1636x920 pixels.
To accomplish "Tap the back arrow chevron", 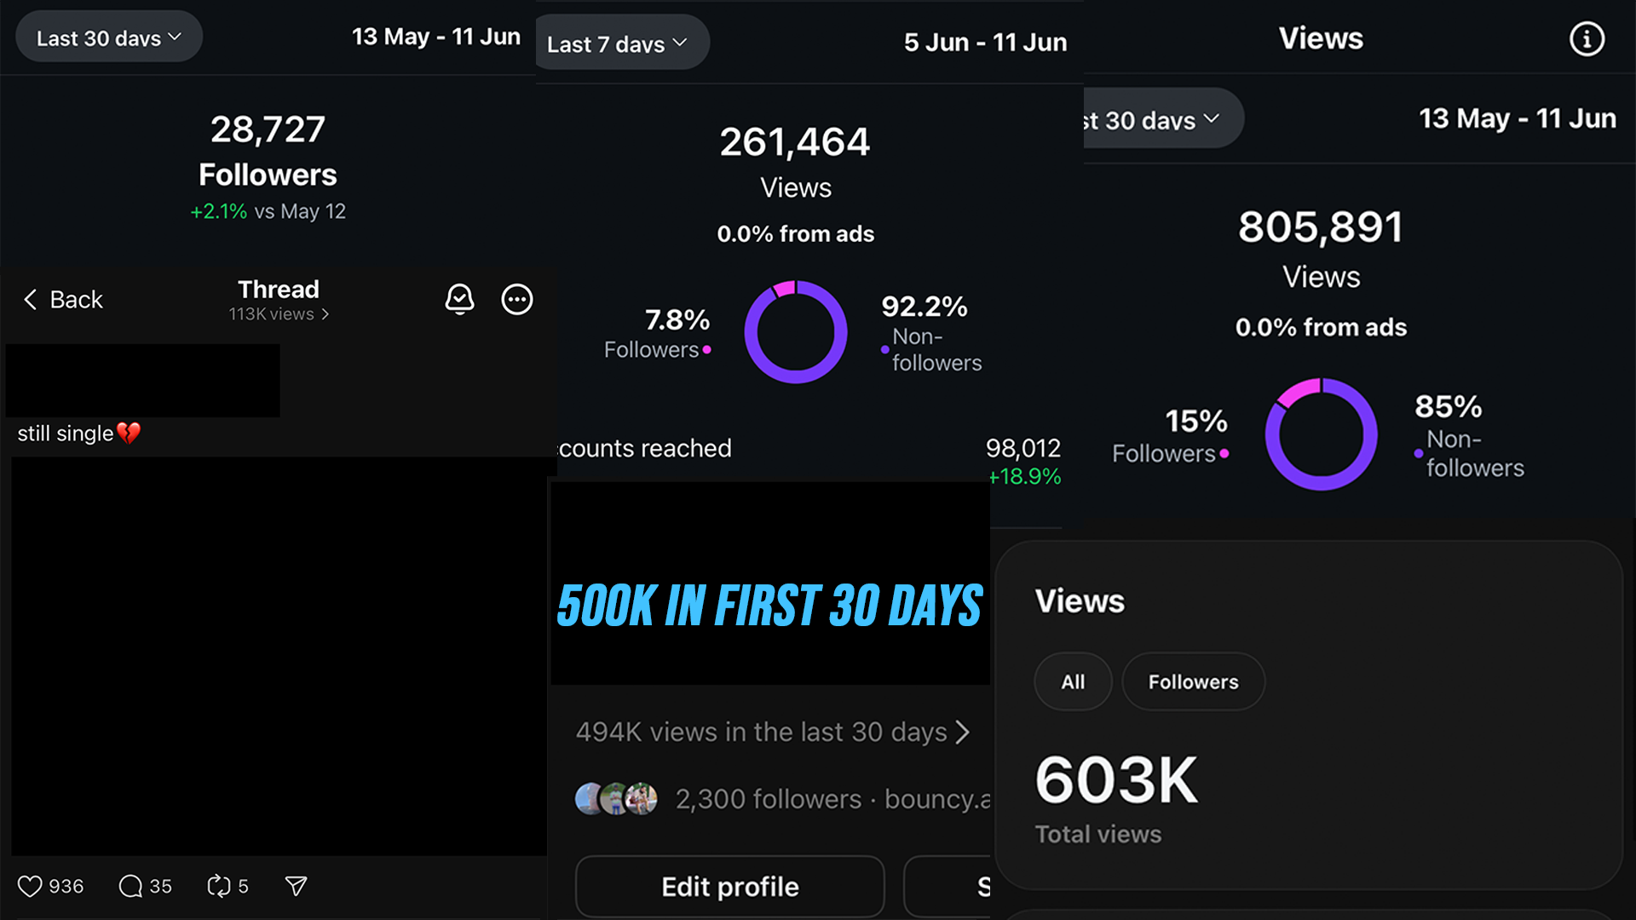I will click(x=31, y=299).
